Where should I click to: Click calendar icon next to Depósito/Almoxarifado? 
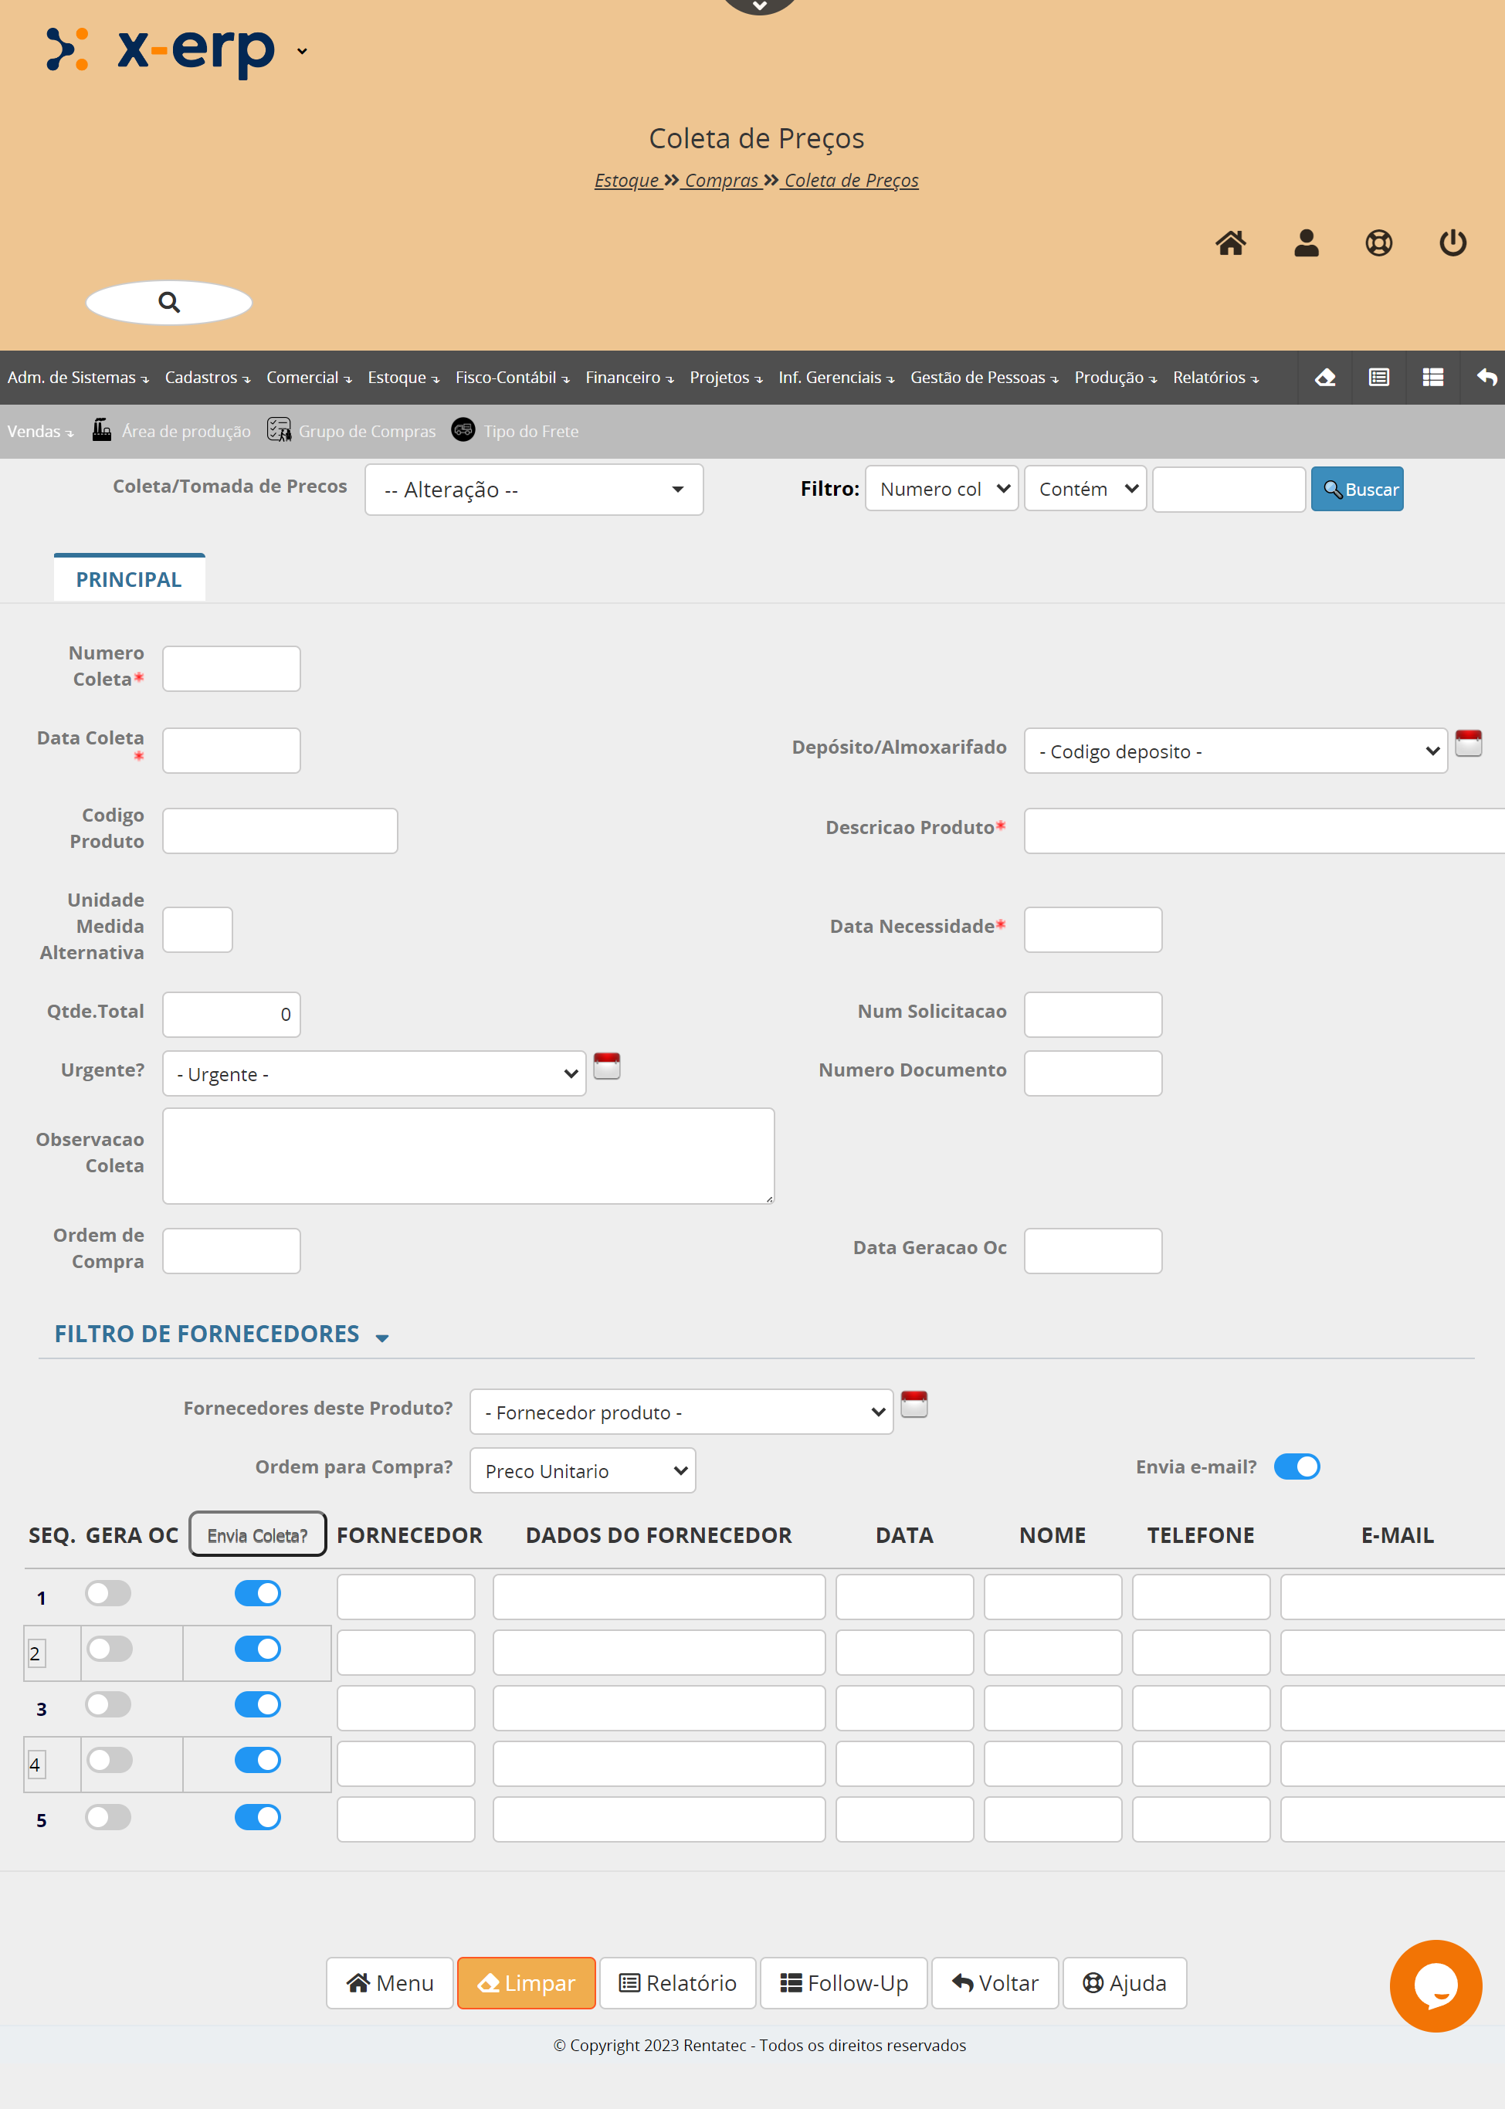1468,743
